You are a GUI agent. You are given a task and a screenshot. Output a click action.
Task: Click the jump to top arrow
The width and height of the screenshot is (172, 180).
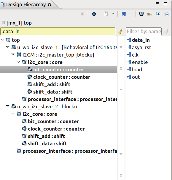[x=121, y=46]
